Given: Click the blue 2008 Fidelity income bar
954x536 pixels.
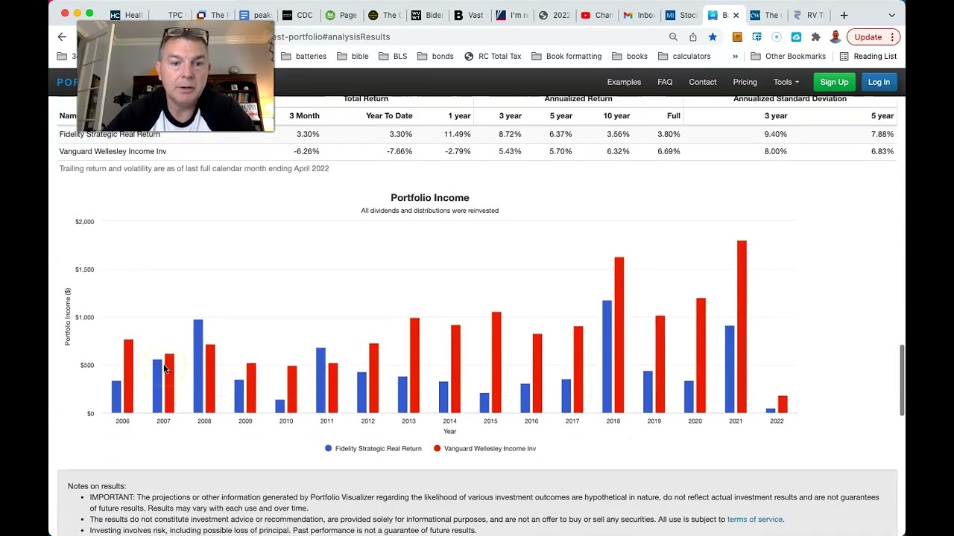Looking at the screenshot, I should tap(198, 366).
